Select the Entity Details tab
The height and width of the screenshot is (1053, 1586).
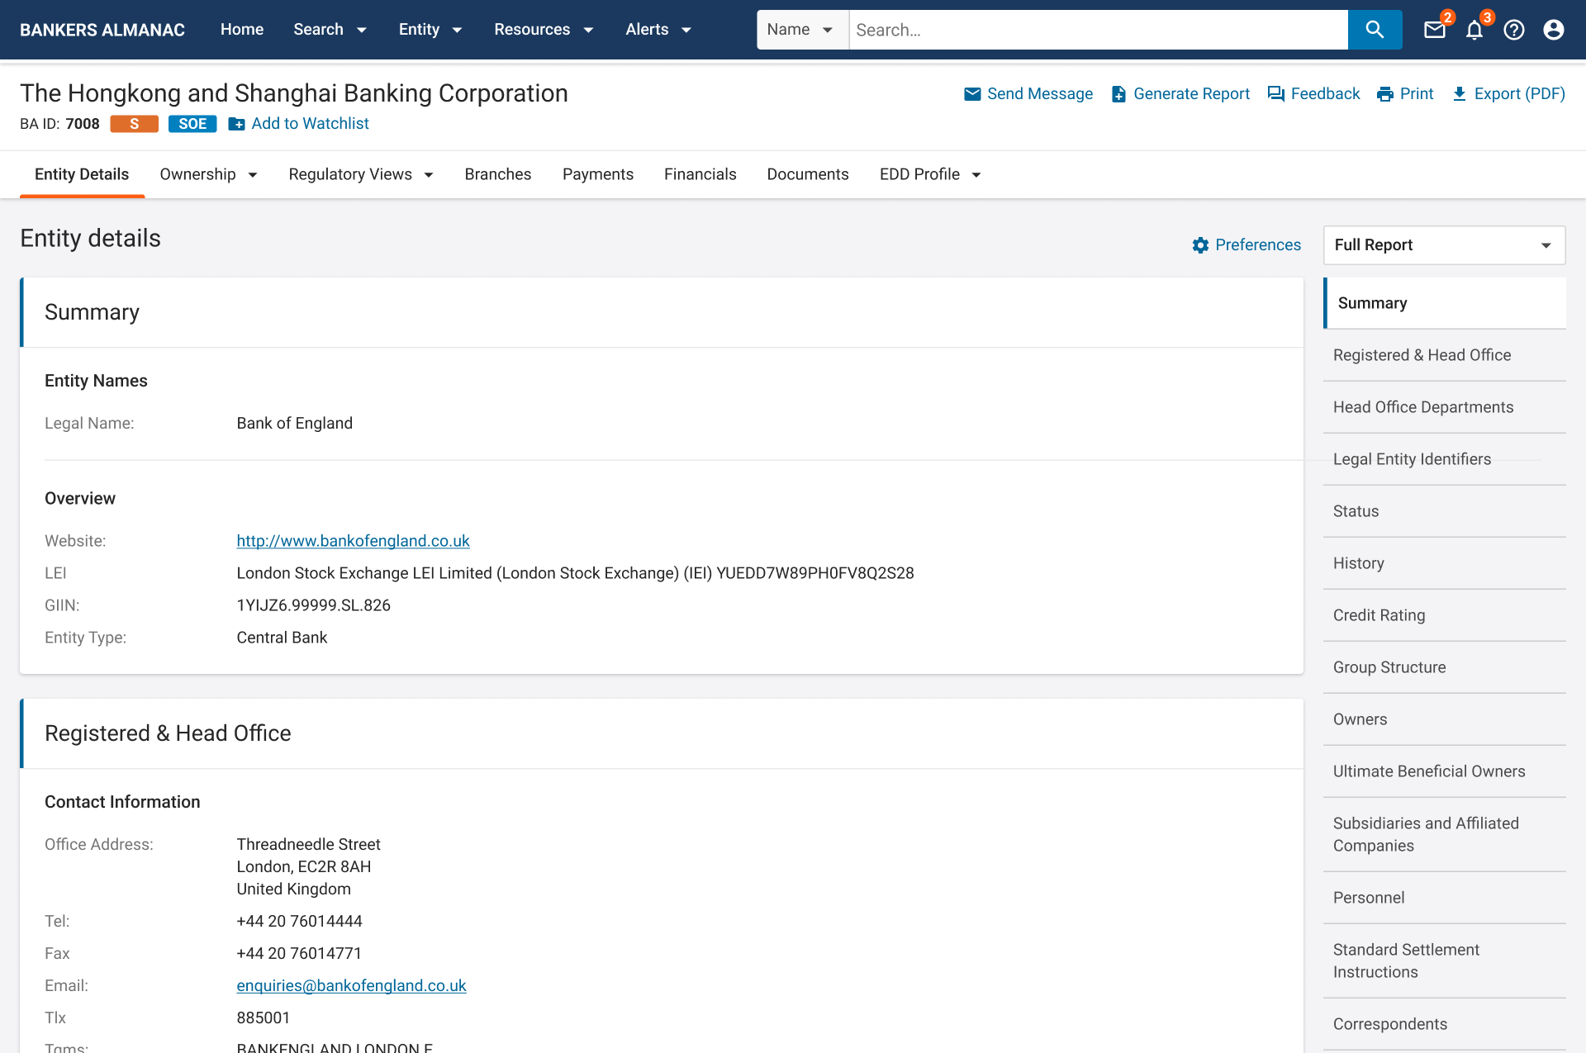pos(82,174)
